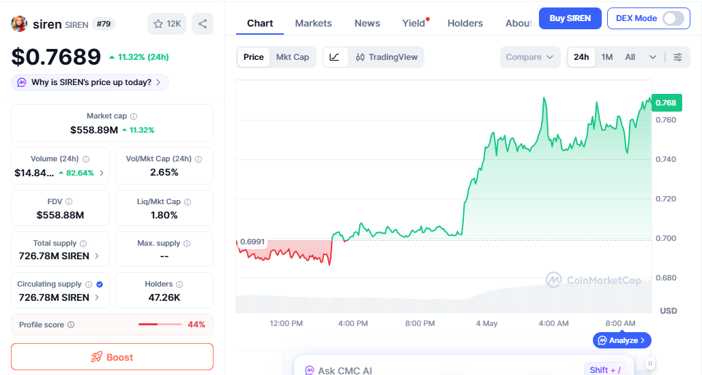This screenshot has width=702, height=375.
Task: Click info icon next to Liq/Mkt Cap
Action: tap(188, 201)
